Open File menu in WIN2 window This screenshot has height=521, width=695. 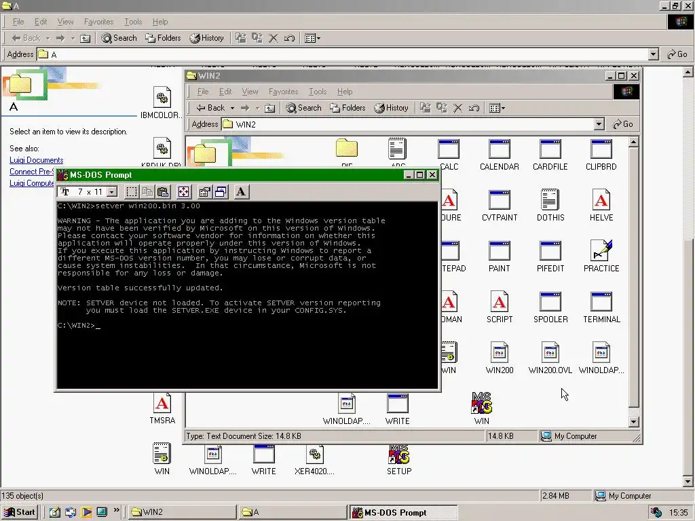tap(203, 92)
